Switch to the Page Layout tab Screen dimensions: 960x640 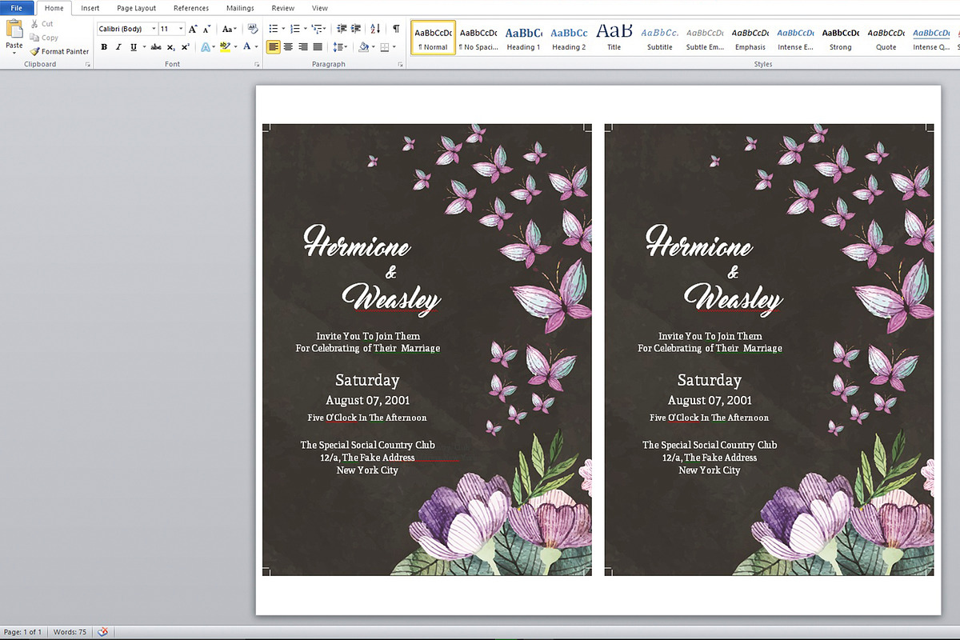tap(137, 8)
